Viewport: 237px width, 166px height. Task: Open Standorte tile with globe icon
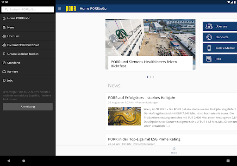coord(220,37)
